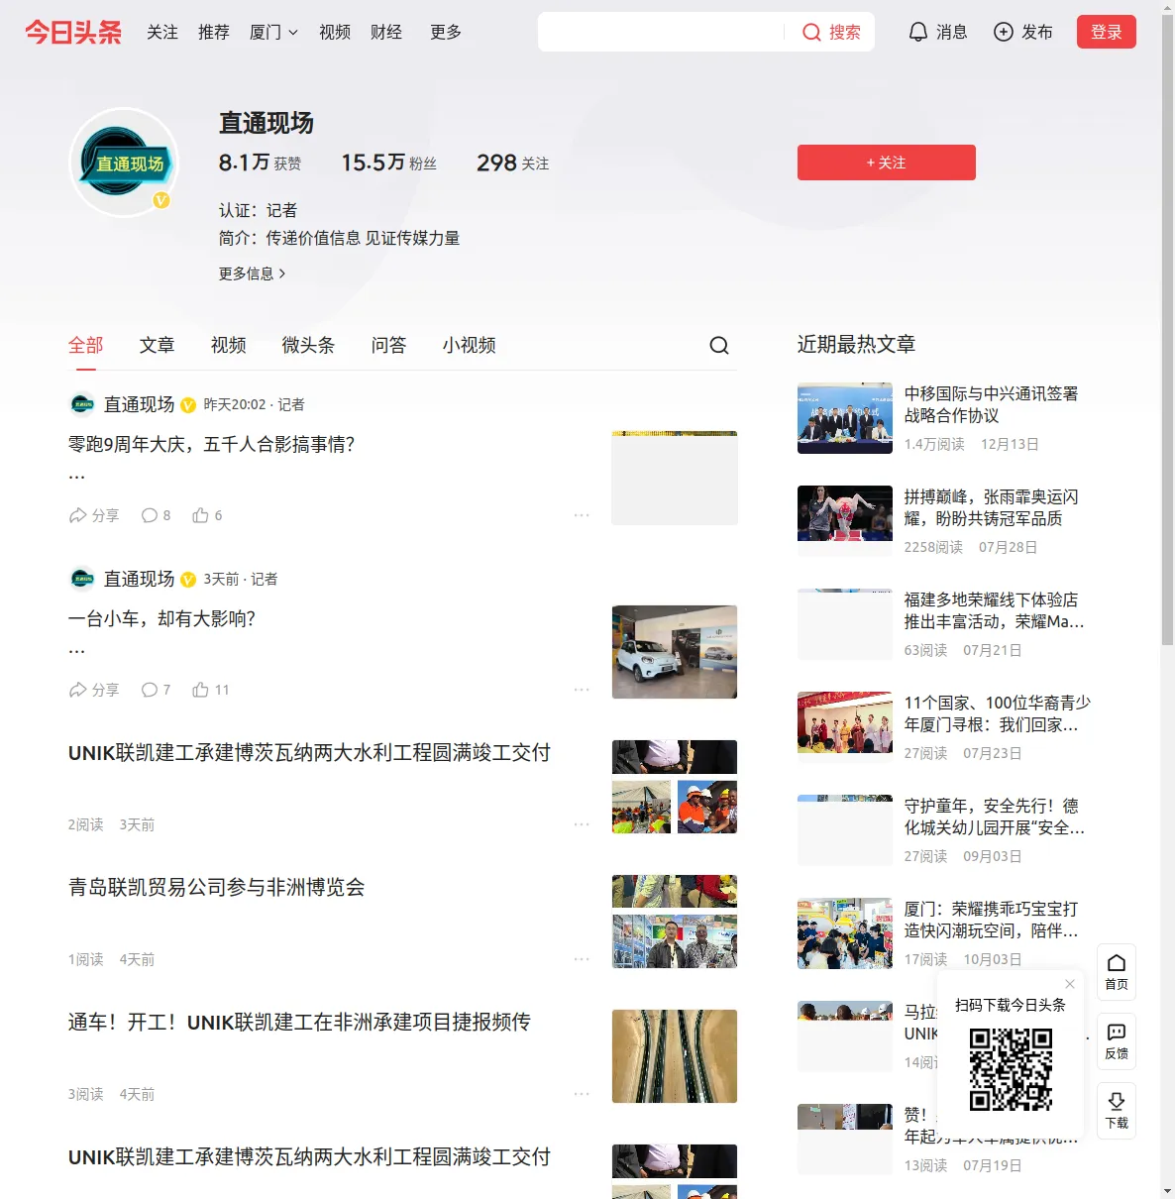Image resolution: width=1175 pixels, height=1199 pixels.
Task: Click the QR code 扫码下载今日头条
Action: (1011, 1068)
